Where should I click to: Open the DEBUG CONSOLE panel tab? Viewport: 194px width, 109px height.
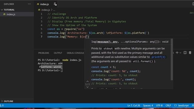pyautogui.click(x=75, y=53)
